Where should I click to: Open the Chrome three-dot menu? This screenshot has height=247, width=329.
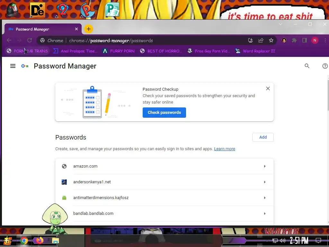pos(325,40)
